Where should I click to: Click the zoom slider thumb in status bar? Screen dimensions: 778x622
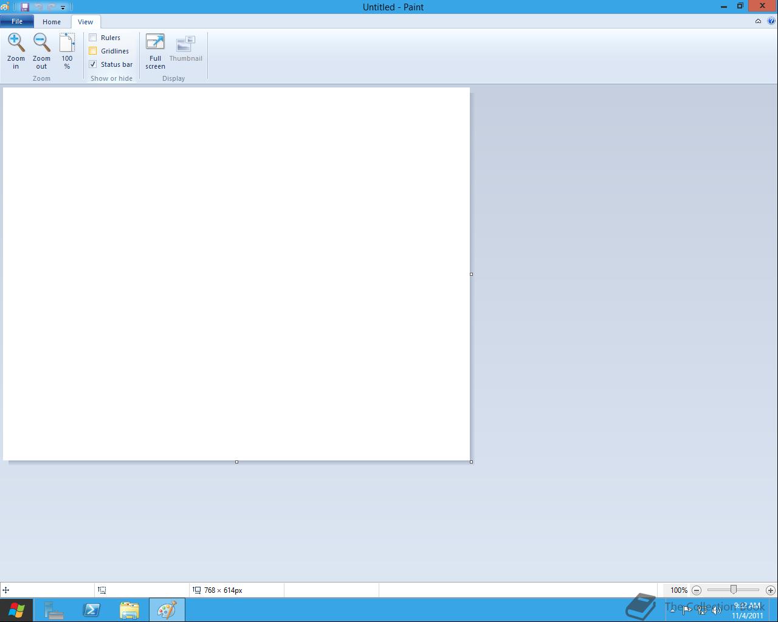click(734, 589)
